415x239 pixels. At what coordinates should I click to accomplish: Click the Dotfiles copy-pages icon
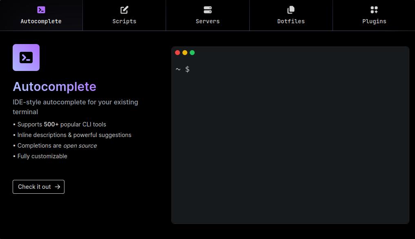291,10
